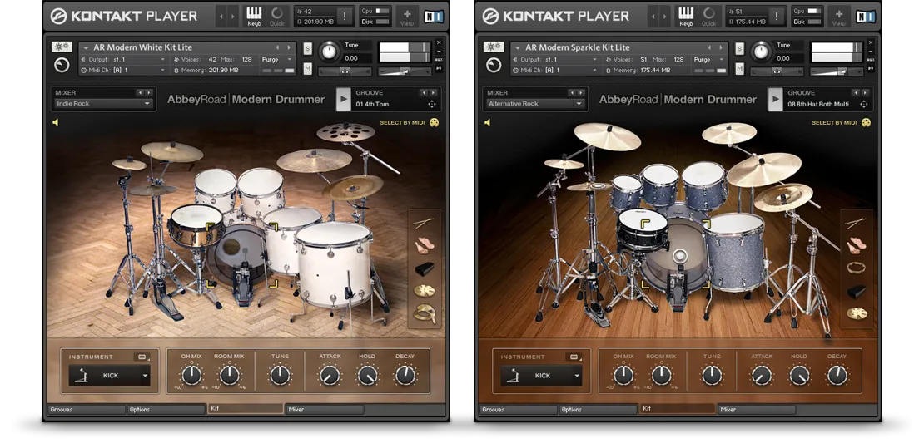The height and width of the screenshot is (443, 924).
Task: Select the tambourine in Sparkle Kit side panel
Action: pos(856,267)
